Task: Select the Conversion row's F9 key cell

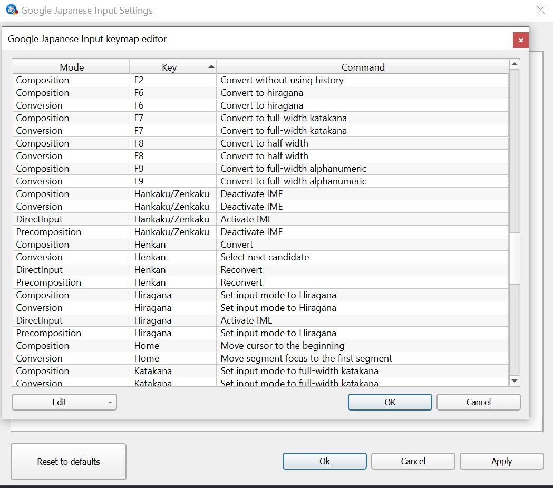Action: (x=173, y=181)
